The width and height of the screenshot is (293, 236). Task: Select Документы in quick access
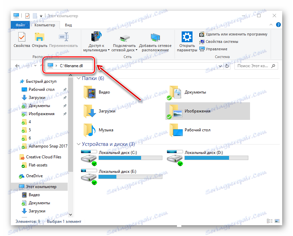click(x=36, y=106)
